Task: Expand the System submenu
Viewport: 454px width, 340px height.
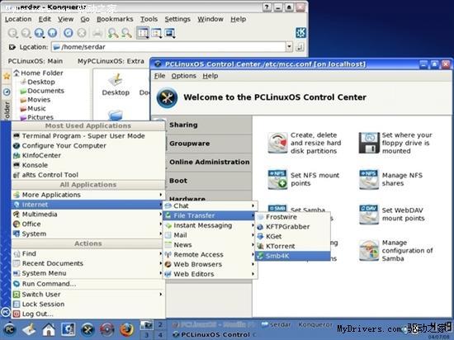Action: click(87, 234)
